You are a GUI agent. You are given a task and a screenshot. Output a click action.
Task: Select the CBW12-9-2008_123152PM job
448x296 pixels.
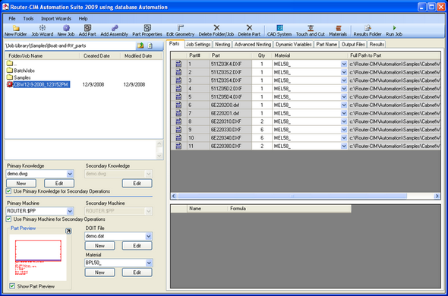pos(38,84)
